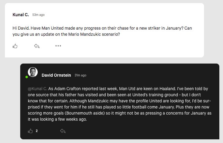
Task: Click the green online status dot
Action: [x=27, y=77]
